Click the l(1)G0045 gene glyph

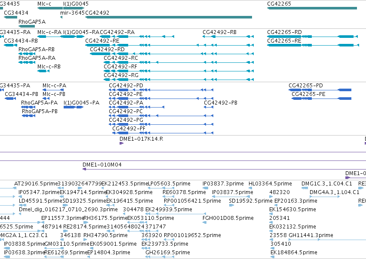[x=74, y=8]
